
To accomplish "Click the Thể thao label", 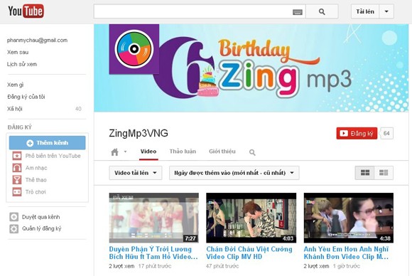I will pyautogui.click(x=36, y=180).
